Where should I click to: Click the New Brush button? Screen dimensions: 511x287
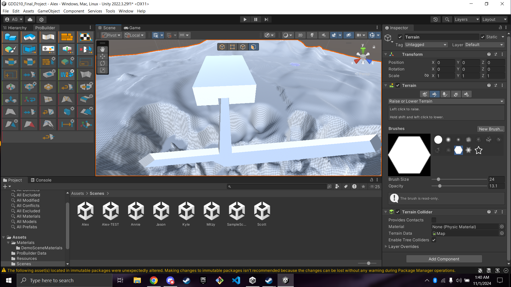(x=491, y=129)
